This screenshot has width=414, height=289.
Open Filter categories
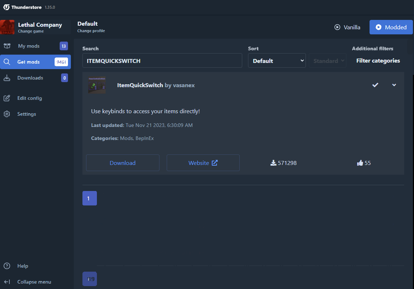pos(378,60)
